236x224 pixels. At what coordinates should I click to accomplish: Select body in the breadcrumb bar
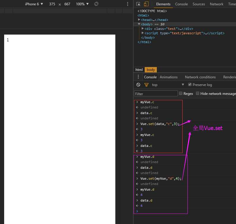click(x=151, y=70)
